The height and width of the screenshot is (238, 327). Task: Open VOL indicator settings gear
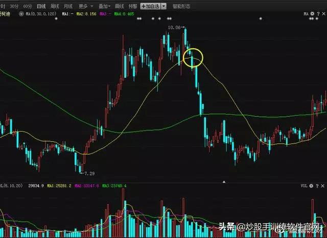311,186
